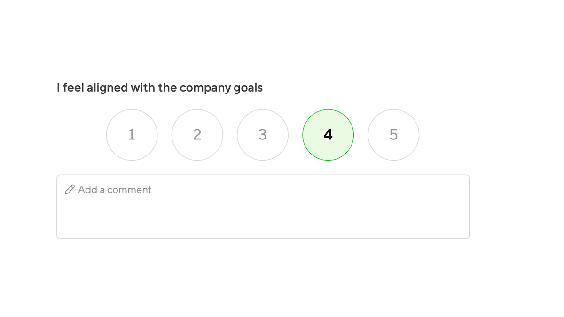This screenshot has height=317, width=564.
Task: Change the rating down to 3
Action: [263, 135]
